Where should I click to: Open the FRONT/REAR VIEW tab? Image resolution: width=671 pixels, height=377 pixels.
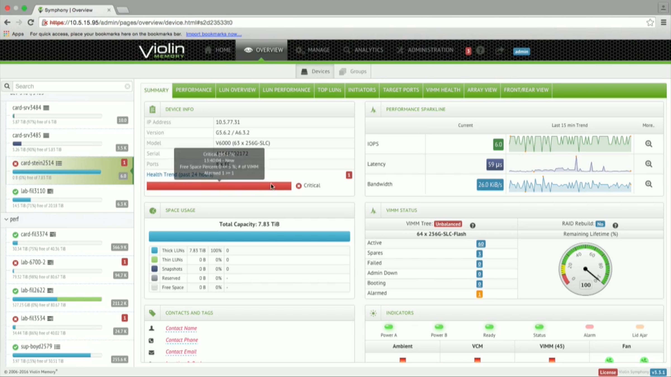(x=526, y=90)
